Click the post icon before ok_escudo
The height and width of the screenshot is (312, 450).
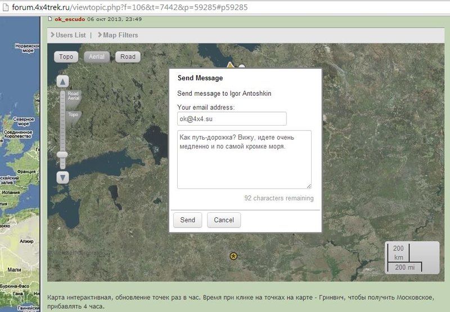49,19
